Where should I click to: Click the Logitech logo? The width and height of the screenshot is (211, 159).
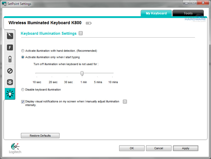(x=15, y=148)
